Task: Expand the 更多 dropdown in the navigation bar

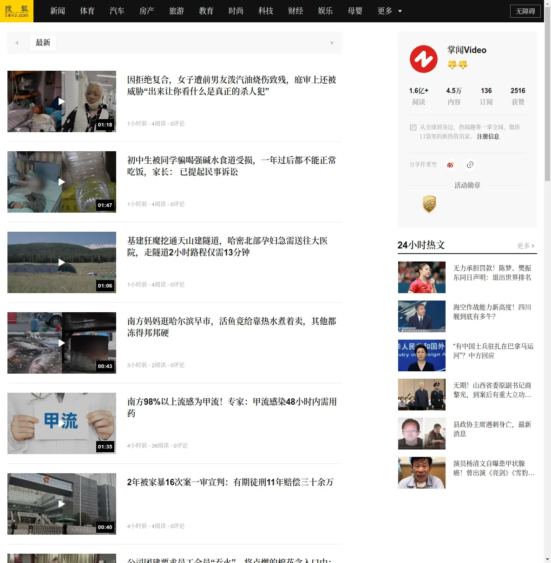Action: 389,11
